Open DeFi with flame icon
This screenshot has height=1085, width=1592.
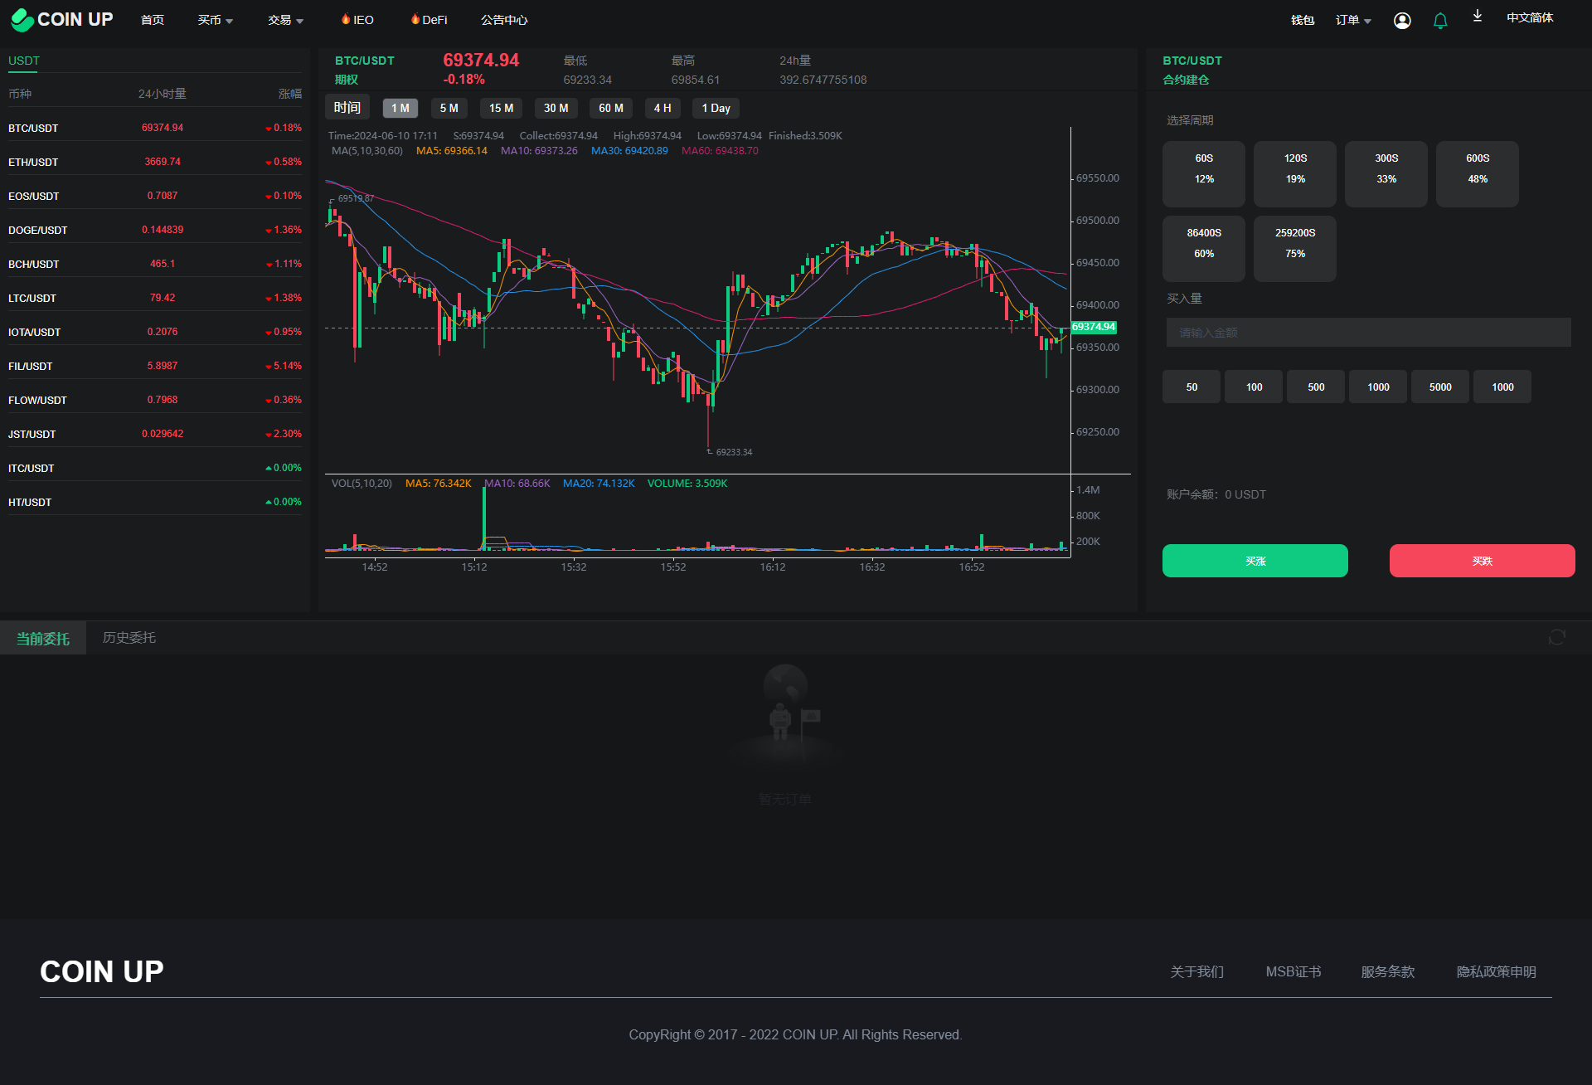click(429, 20)
